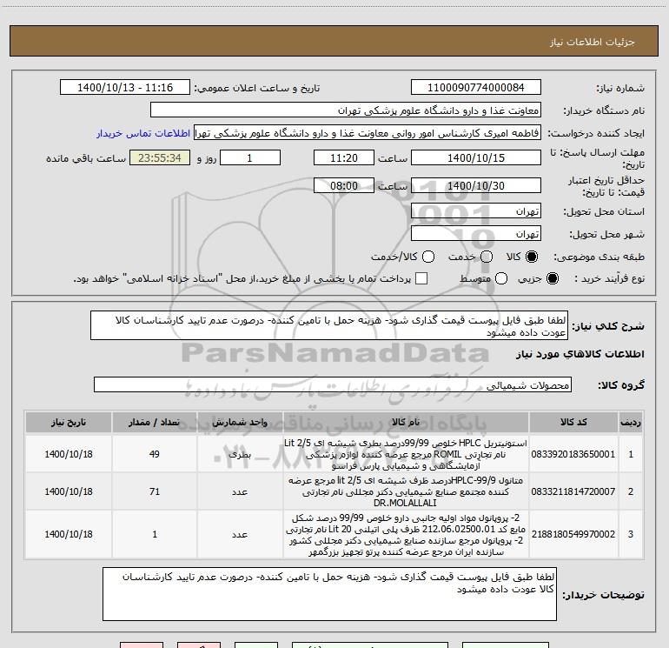Screen dimensions: 669x648
Task: Click the quantity 1 cell in row 3
Action: pos(155,534)
